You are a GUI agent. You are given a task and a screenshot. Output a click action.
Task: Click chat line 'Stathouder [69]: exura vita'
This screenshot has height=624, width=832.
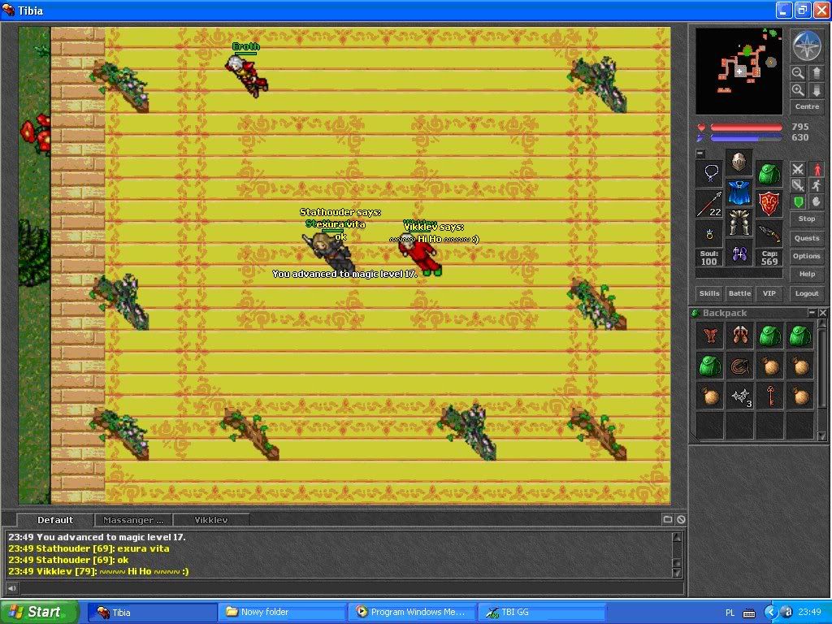(89, 548)
